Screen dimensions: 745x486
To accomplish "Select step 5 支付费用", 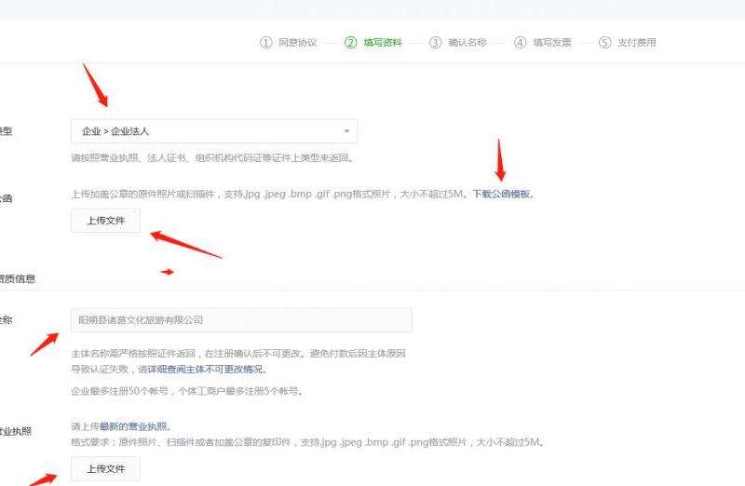I will (x=627, y=42).
